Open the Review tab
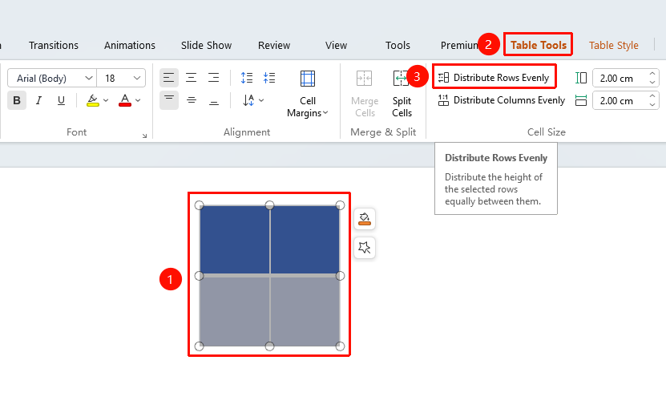The width and height of the screenshot is (666, 409). pyautogui.click(x=274, y=45)
